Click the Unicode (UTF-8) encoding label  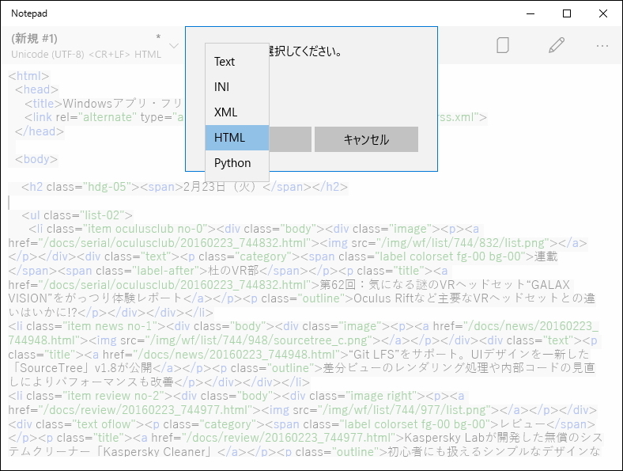47,55
